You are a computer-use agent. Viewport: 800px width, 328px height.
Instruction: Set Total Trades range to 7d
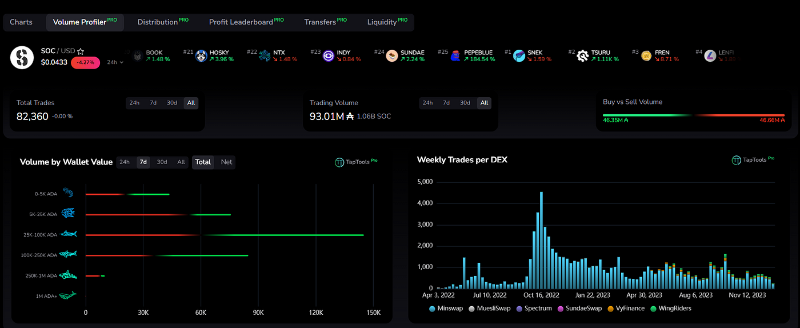(153, 103)
